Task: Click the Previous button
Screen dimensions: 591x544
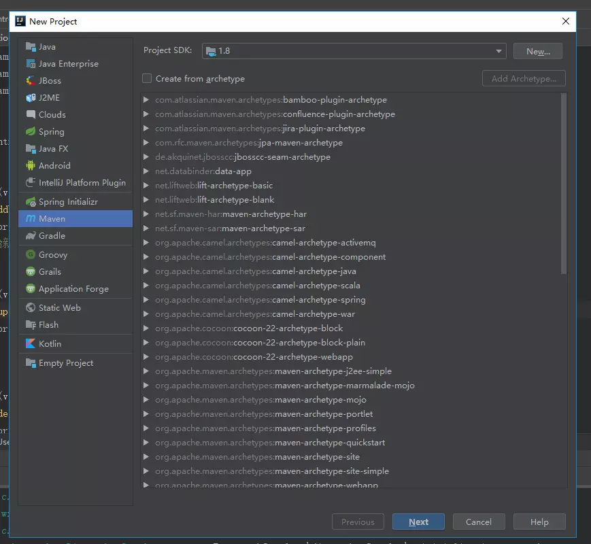Action: point(358,522)
